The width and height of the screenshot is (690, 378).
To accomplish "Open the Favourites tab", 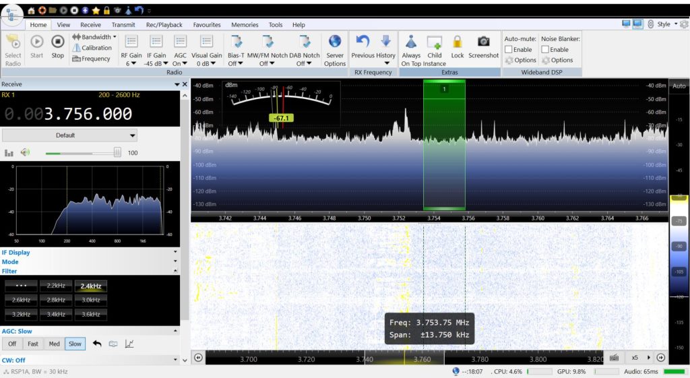I will click(x=207, y=25).
